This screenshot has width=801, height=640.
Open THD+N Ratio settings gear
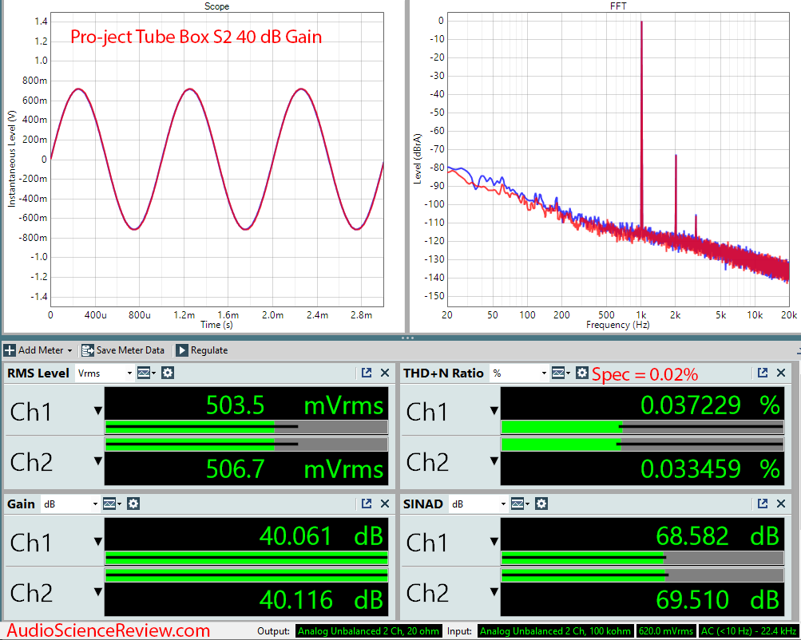point(582,373)
